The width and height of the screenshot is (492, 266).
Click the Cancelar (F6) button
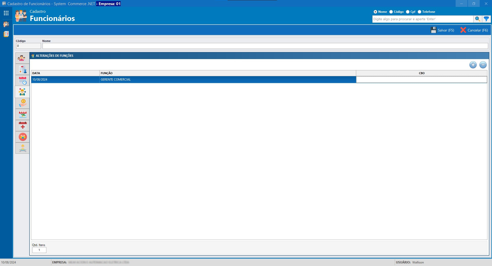[474, 30]
